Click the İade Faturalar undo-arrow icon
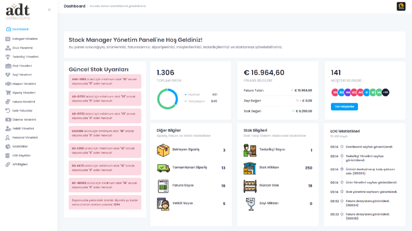412x231 pixels. (8, 110)
